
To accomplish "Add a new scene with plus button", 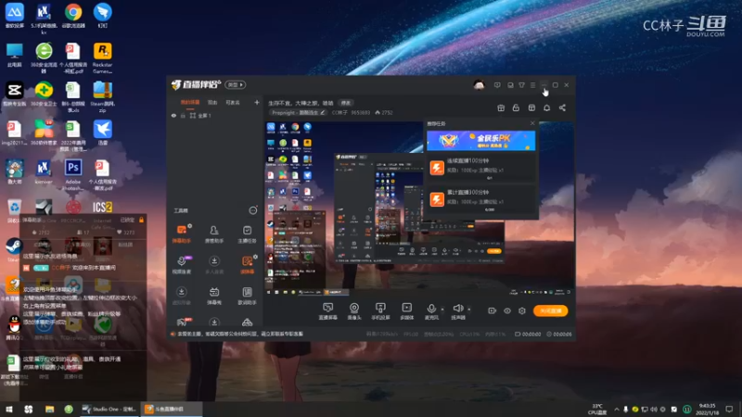I will click(x=257, y=102).
